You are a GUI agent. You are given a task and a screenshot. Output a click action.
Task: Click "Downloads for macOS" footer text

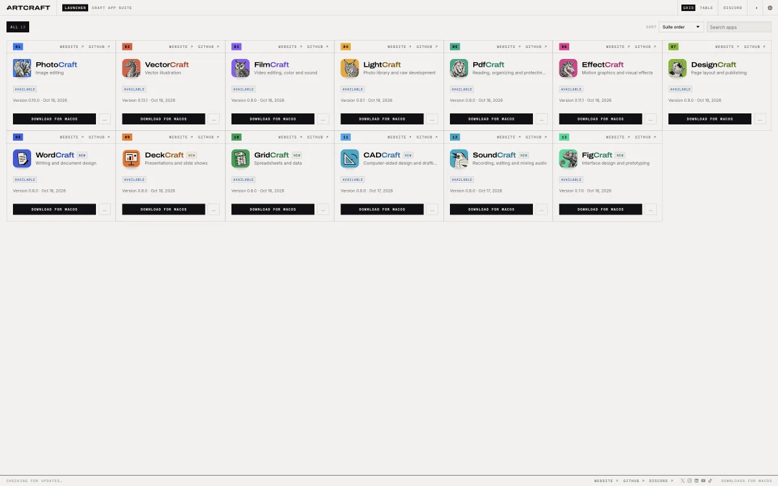(x=747, y=481)
